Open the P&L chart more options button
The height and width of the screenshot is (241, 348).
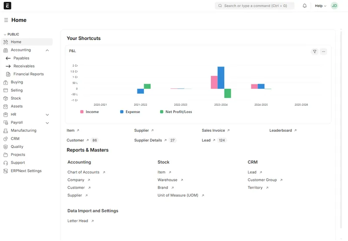pyautogui.click(x=323, y=51)
